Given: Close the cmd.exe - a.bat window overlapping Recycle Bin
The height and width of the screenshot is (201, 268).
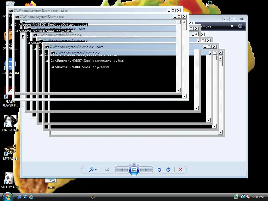Looking at the screenshot, I should click(178, 10).
